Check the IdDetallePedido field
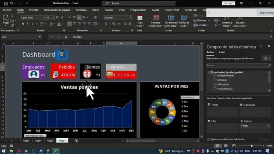Viewport: 274px width, 154px height. [x=215, y=76]
